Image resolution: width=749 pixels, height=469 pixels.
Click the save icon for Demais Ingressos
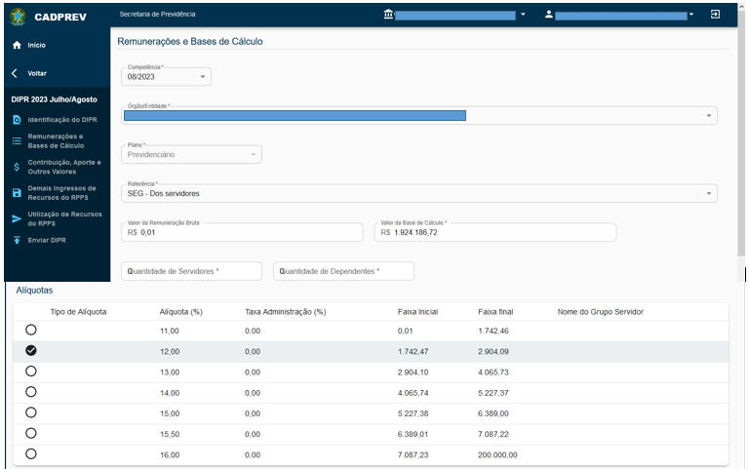[x=17, y=193]
